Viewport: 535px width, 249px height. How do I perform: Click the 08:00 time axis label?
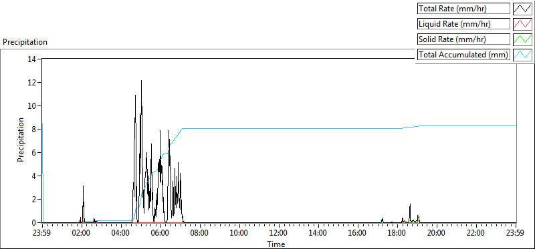tap(200, 234)
